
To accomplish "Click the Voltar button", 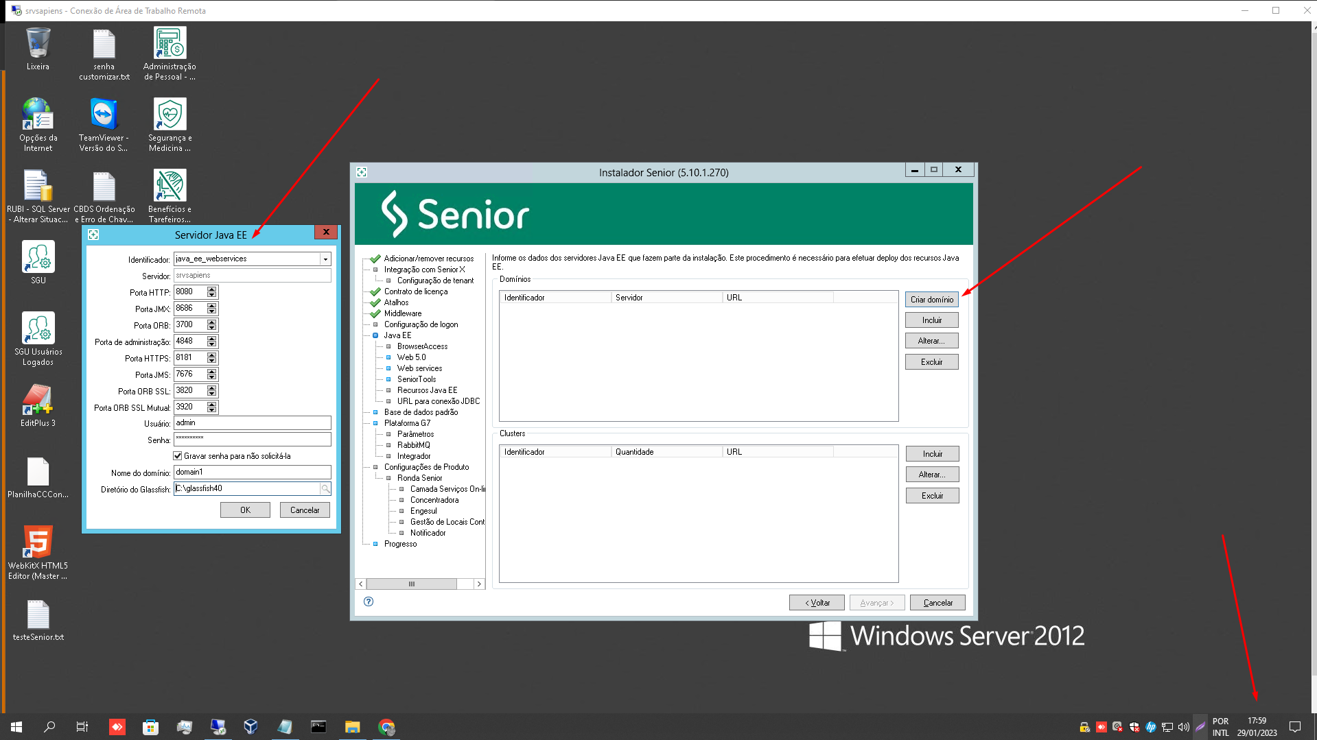I will coord(817,603).
